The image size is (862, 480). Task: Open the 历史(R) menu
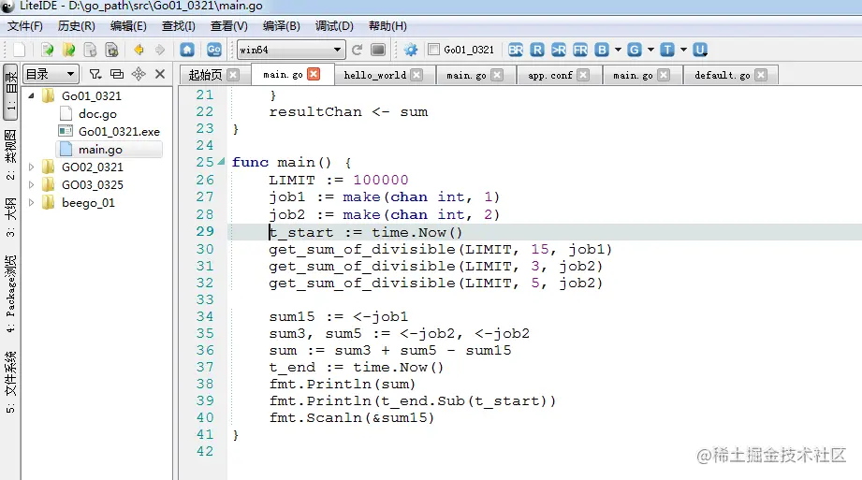pyautogui.click(x=77, y=26)
